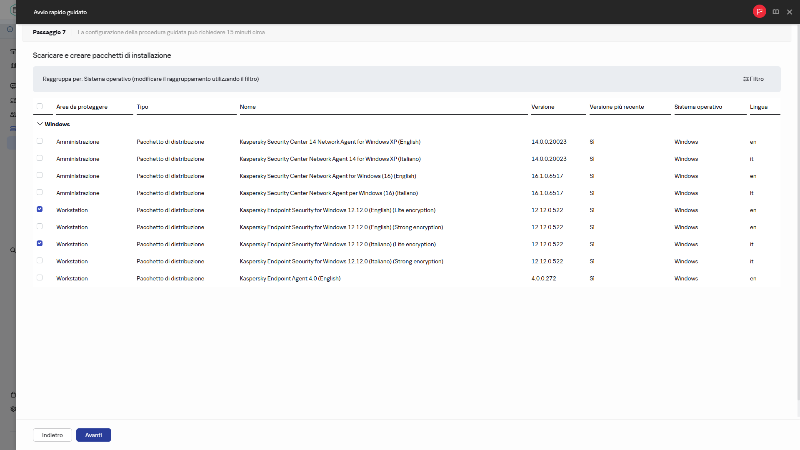Select Kaspersky Endpoint Agent 4.0 (English) checkbox
Screen dimensions: 800x450
click(x=40, y=278)
